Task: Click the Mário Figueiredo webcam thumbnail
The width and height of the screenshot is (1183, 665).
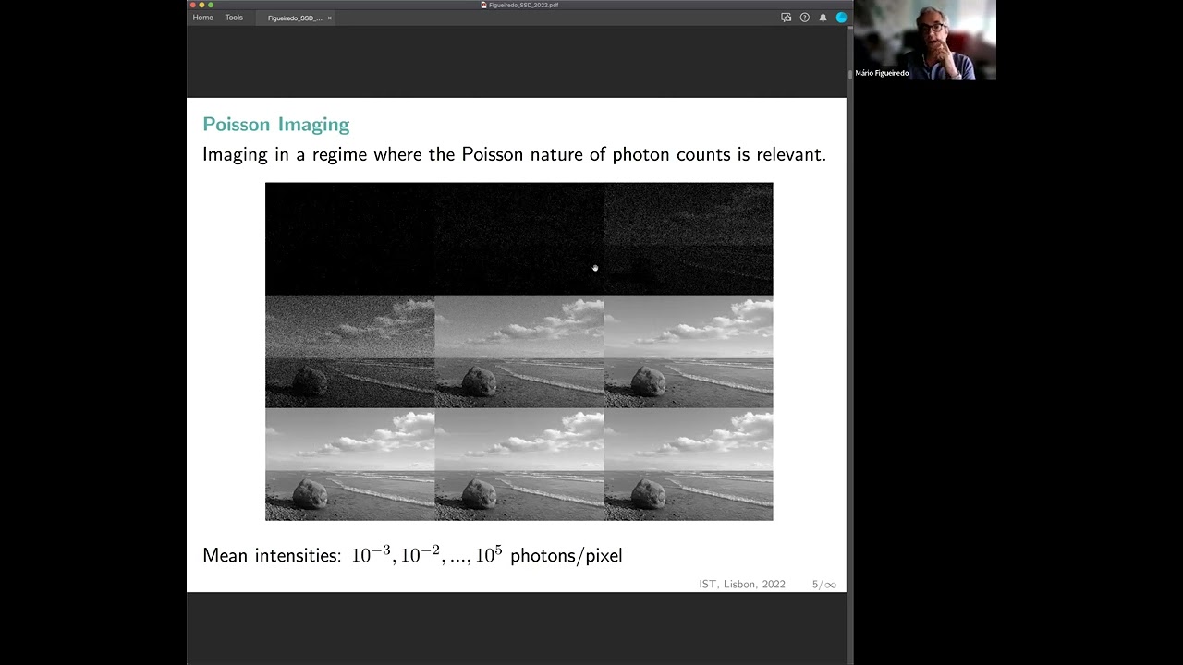Action: pyautogui.click(x=924, y=40)
